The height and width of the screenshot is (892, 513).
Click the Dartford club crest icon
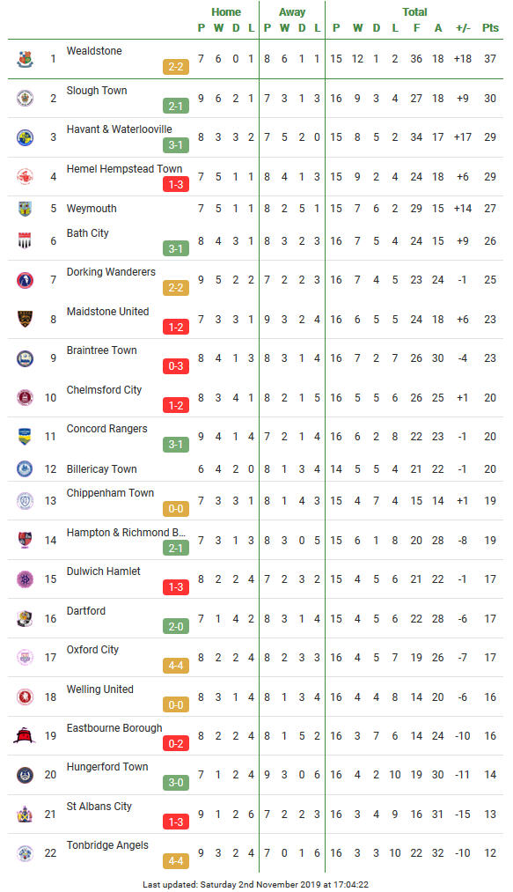pyautogui.click(x=25, y=618)
